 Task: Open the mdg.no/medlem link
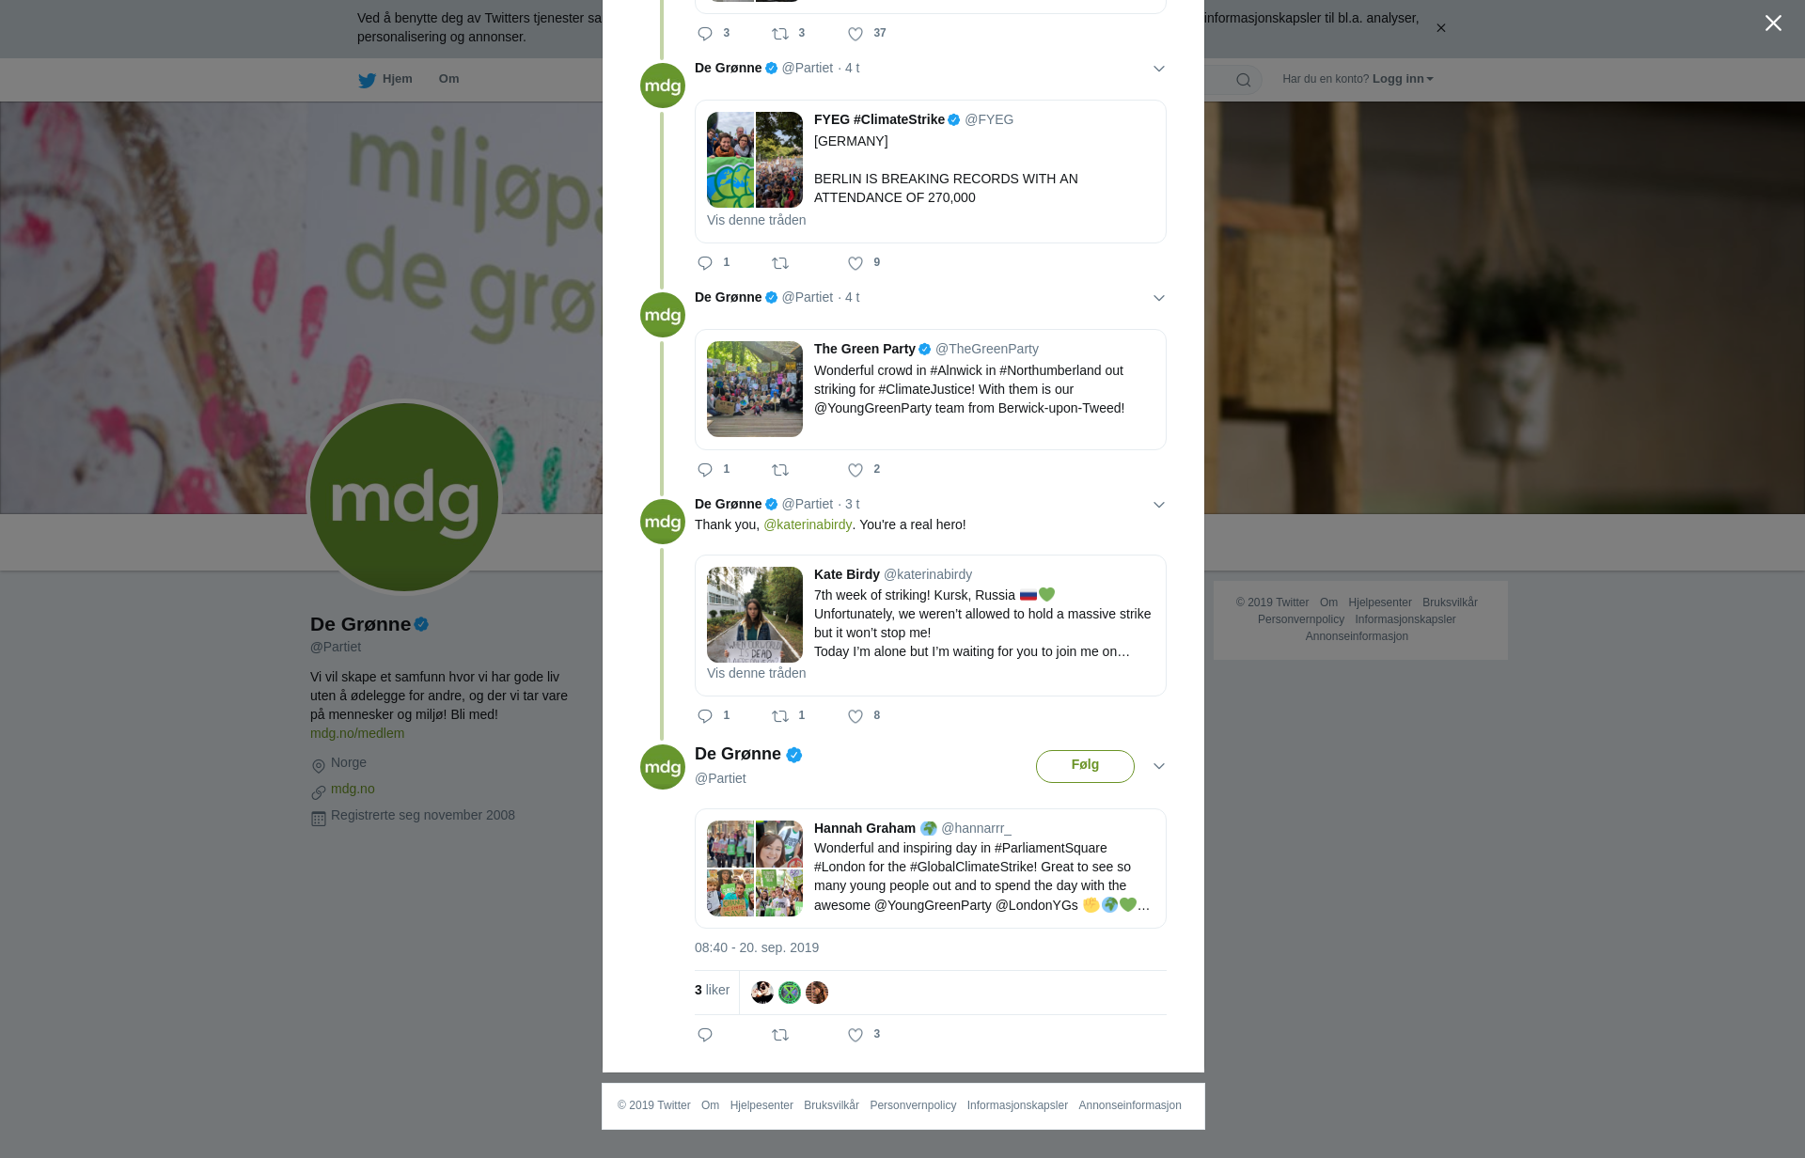357,733
